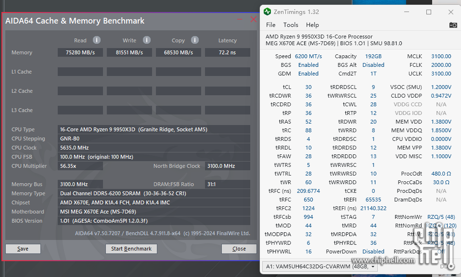Click the ProcOdt value 480.0 Ω
This screenshot has height=277, width=461.
(441, 174)
